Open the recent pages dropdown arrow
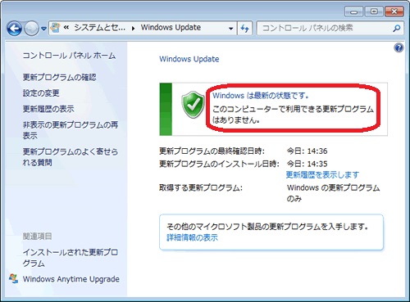The width and height of the screenshot is (410, 302). pos(43,29)
